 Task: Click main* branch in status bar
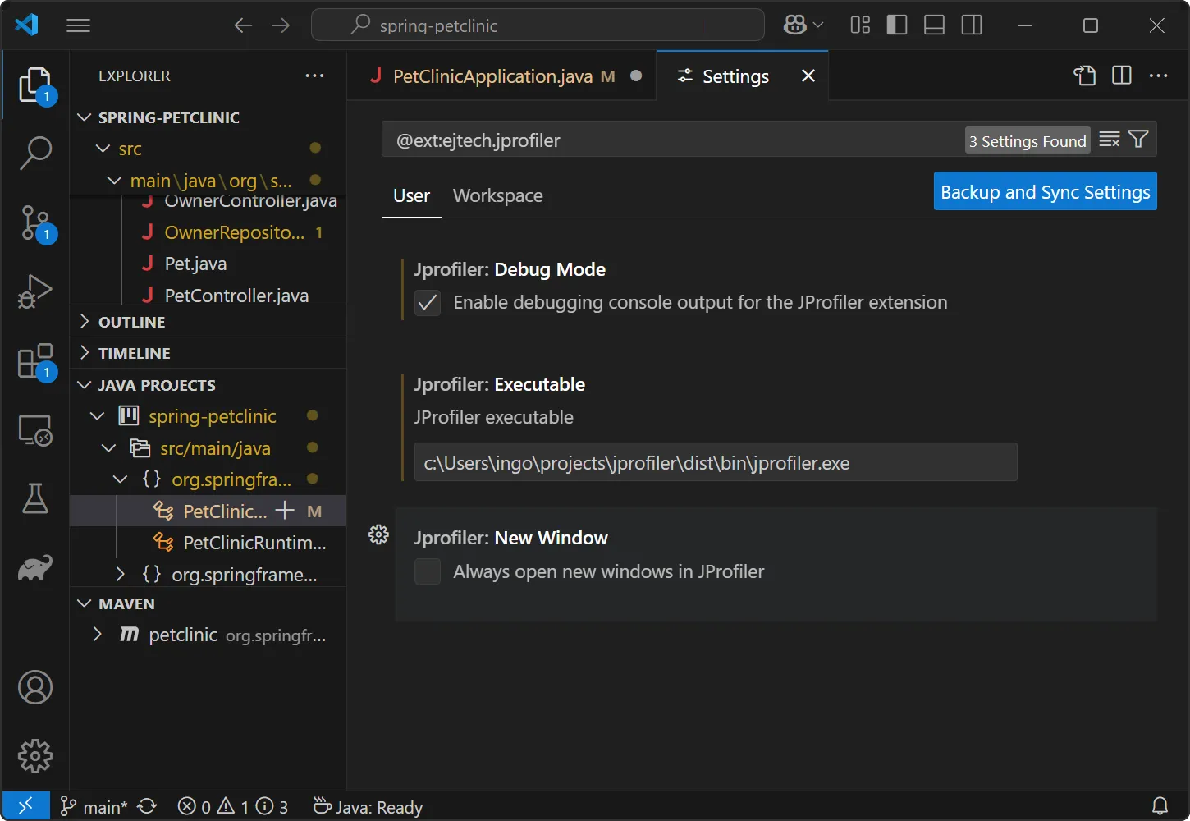click(x=94, y=807)
